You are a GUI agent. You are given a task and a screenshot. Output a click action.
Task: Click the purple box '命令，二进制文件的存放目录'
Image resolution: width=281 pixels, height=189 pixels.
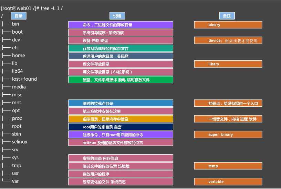[121, 25]
